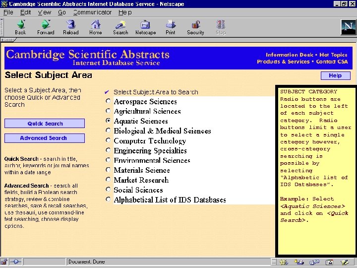Select Environmental Sciences radio button

coord(108,160)
